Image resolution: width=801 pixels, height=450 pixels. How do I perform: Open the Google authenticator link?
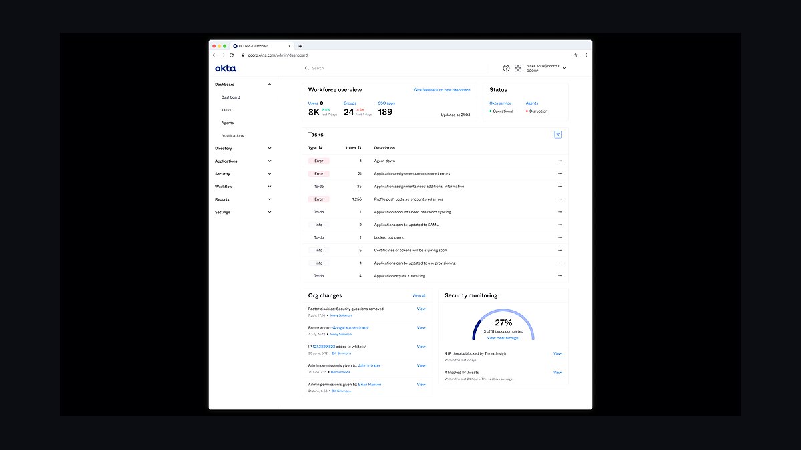(350, 328)
